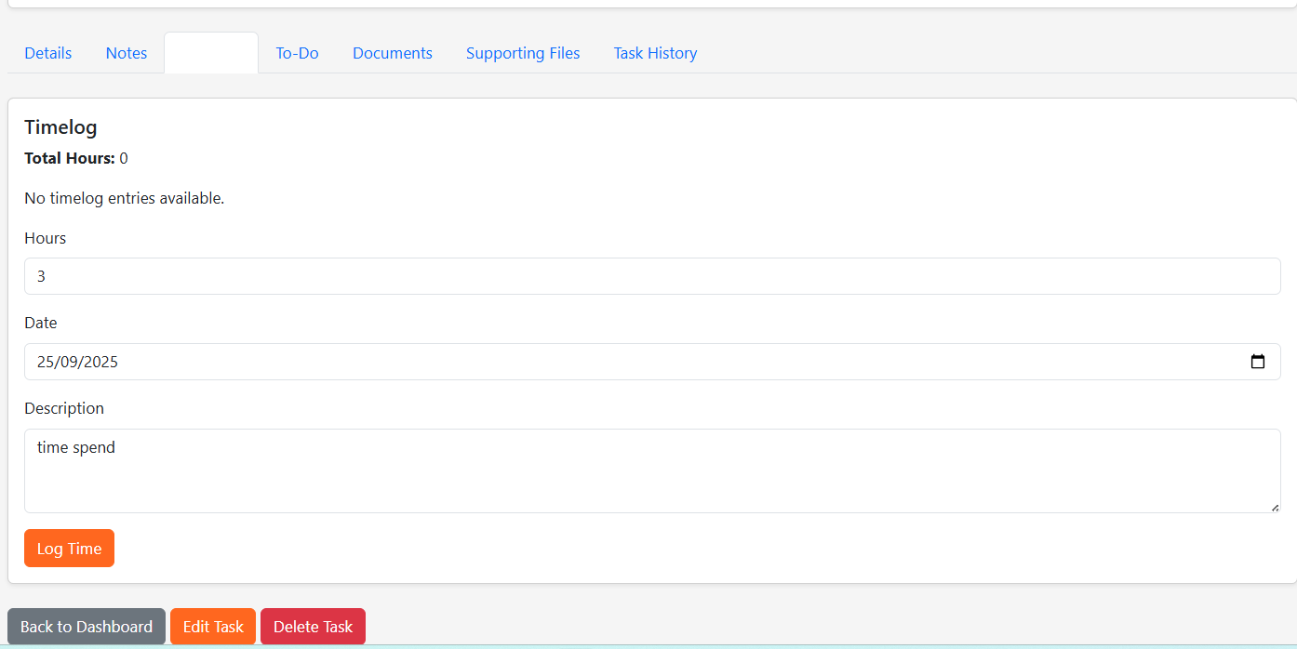
Task: Click the Log Time button
Action: pos(69,548)
